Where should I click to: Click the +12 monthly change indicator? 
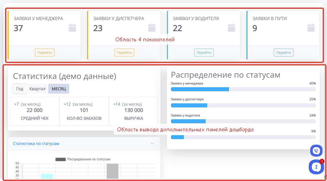click(x=67, y=104)
